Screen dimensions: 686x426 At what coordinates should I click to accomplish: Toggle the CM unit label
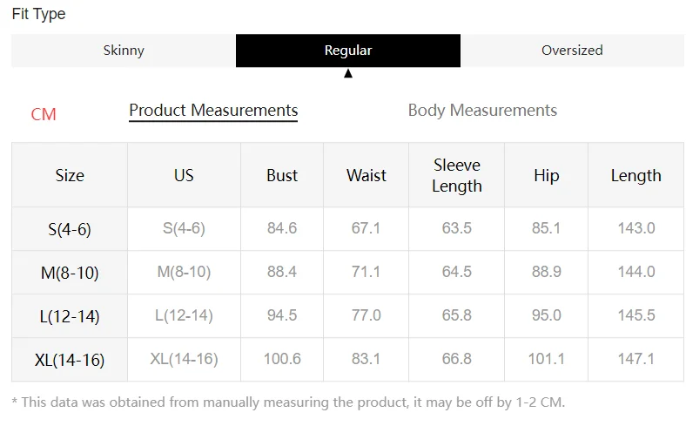[x=44, y=114]
